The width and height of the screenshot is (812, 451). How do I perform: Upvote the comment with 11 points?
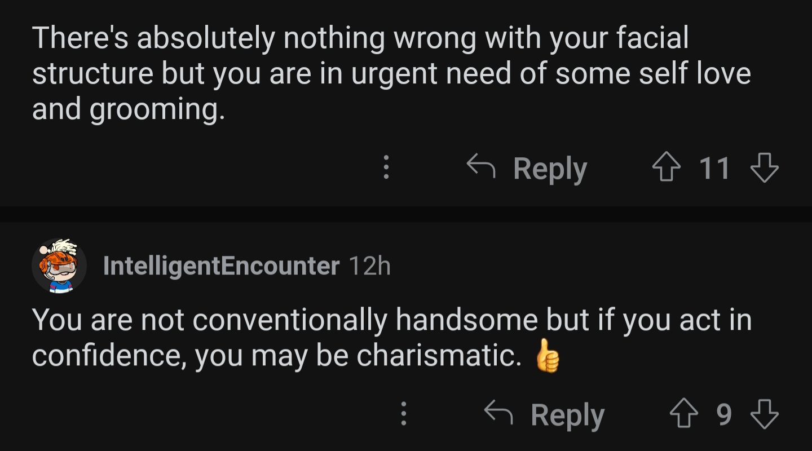point(667,168)
